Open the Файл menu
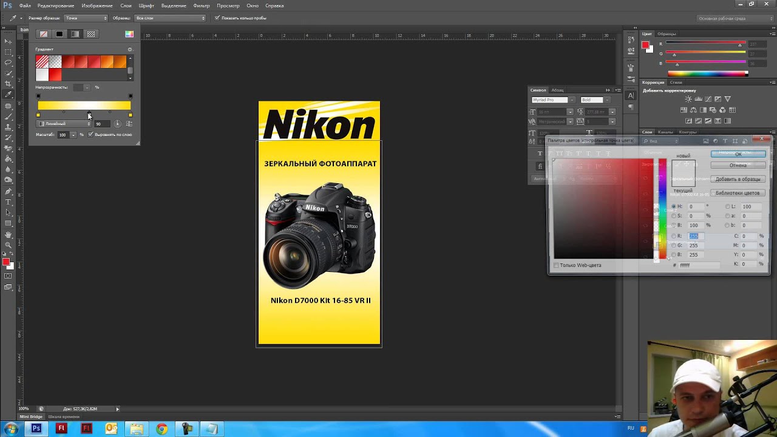 coord(25,5)
